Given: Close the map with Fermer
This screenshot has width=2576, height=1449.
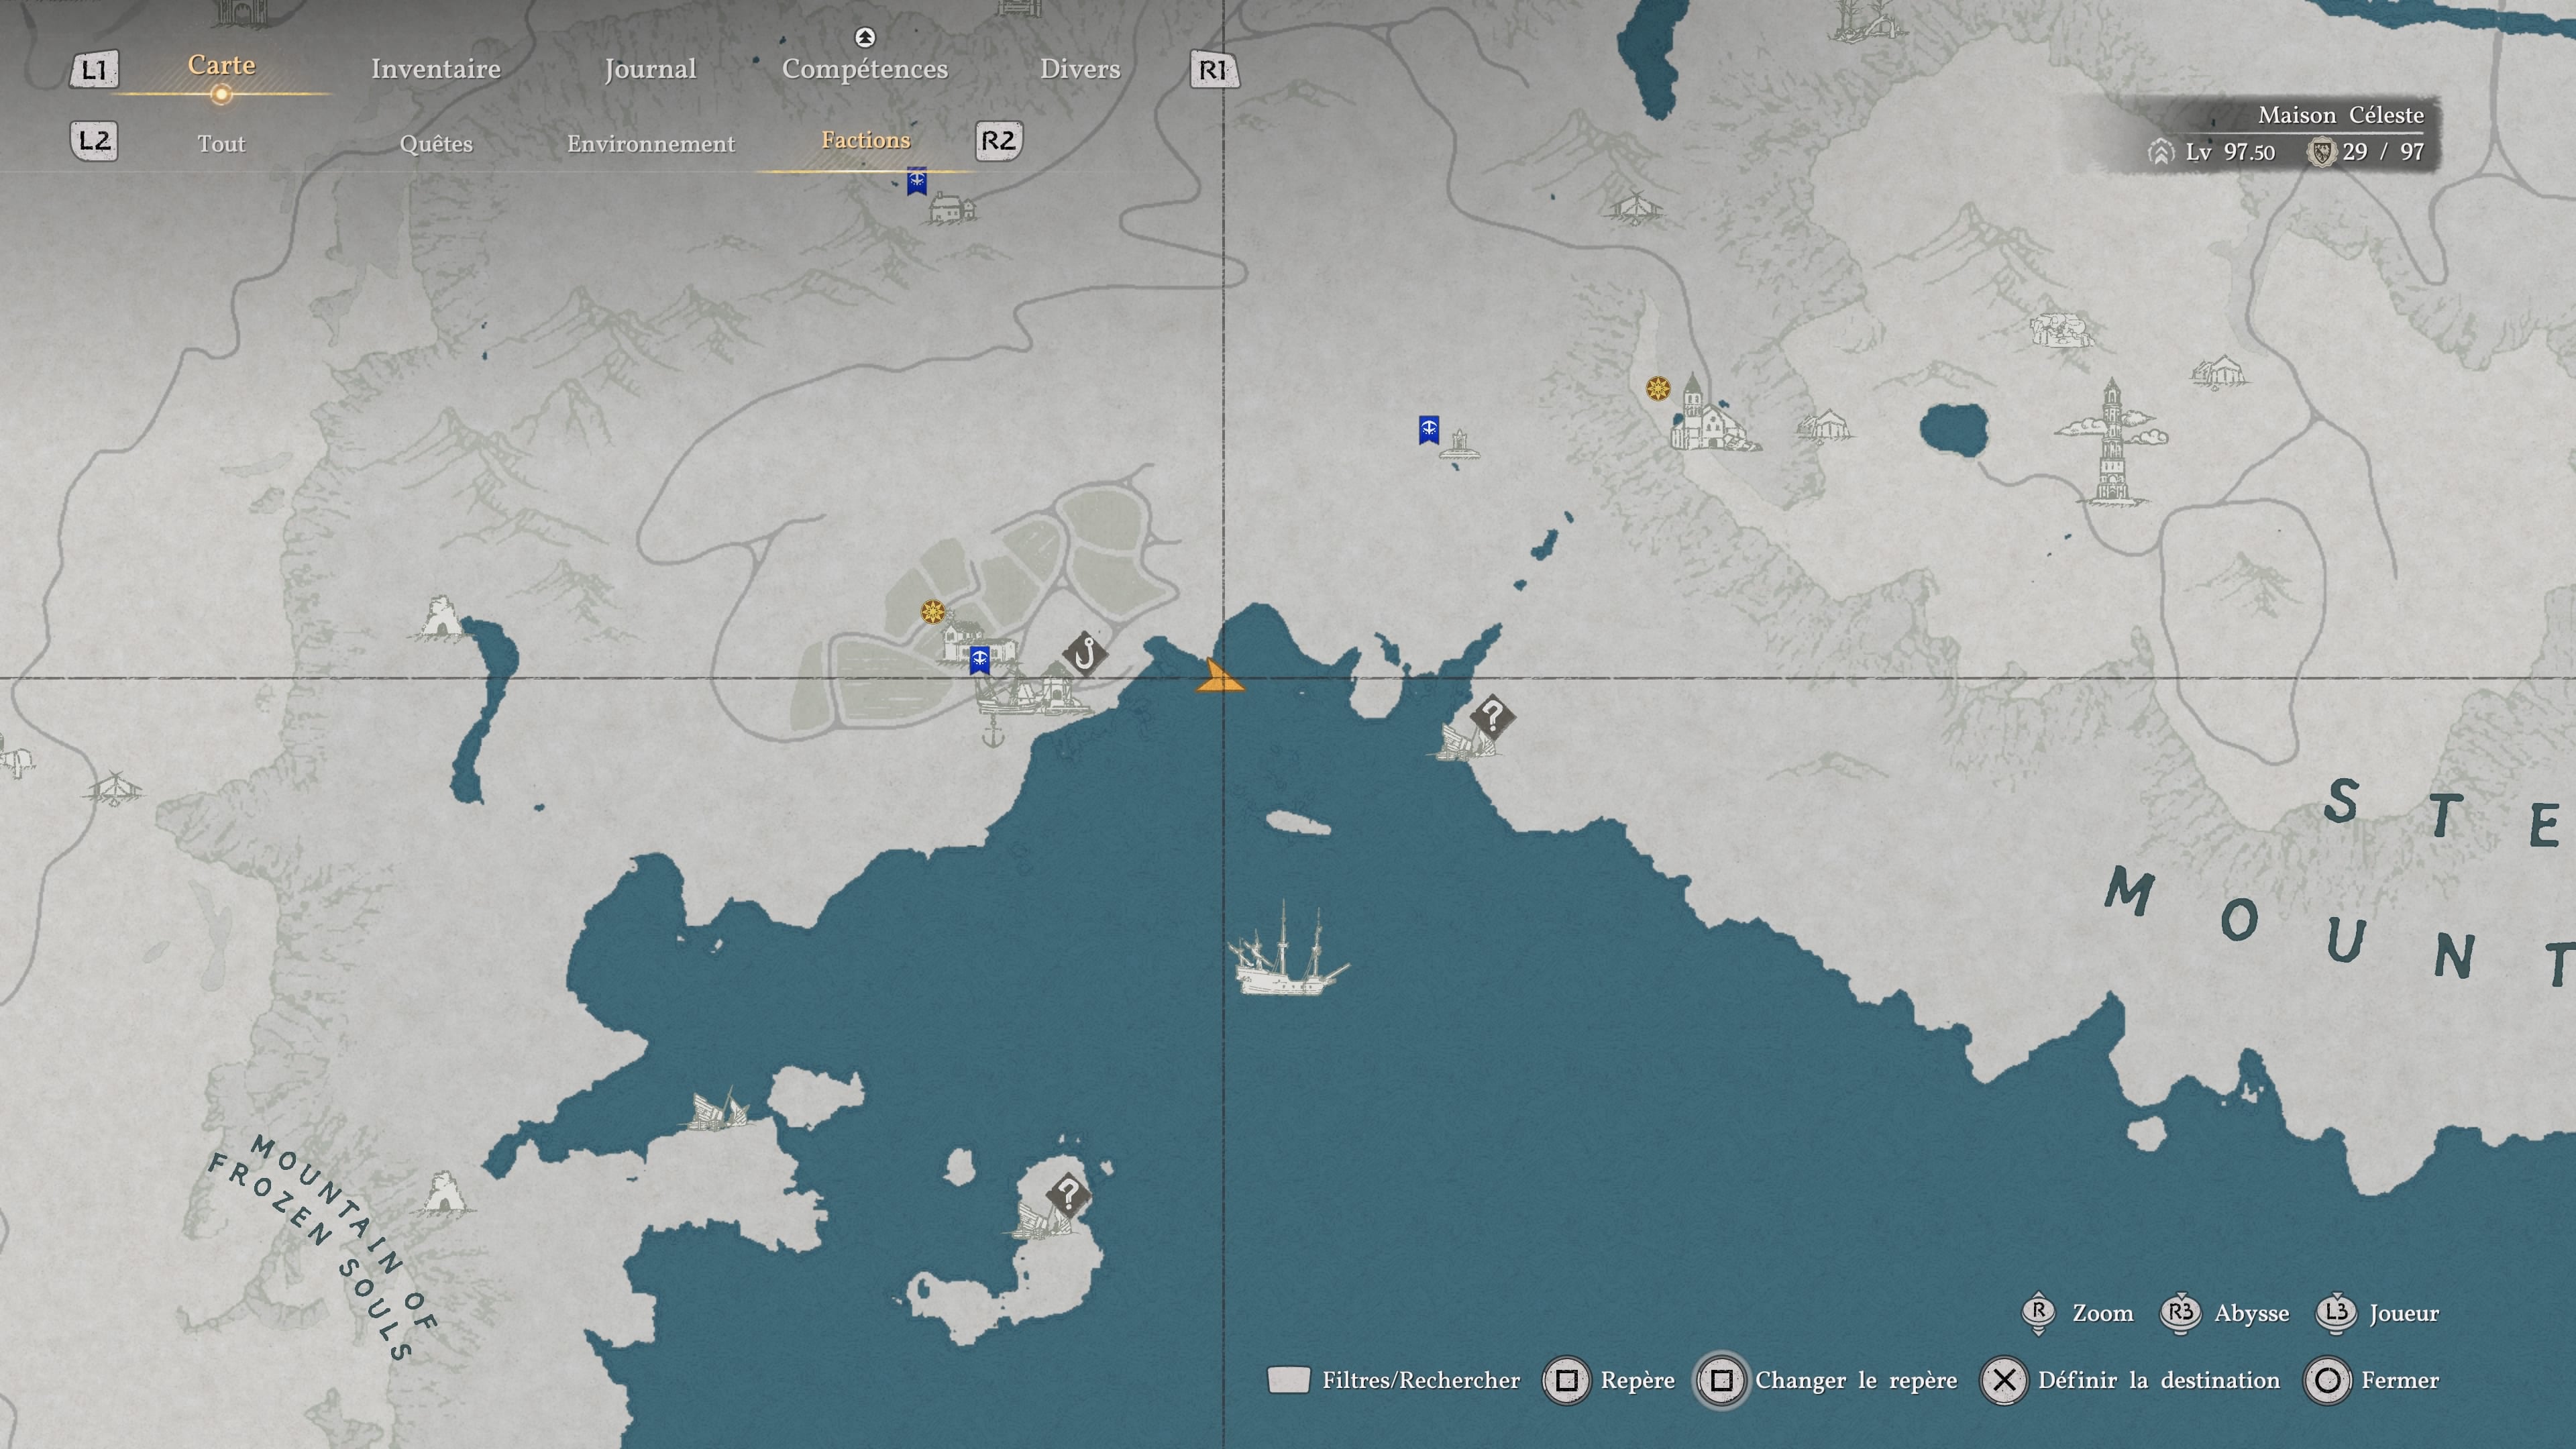Looking at the screenshot, I should [2372, 1380].
